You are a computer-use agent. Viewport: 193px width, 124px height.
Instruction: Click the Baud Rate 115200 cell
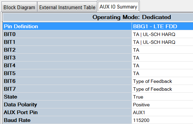tap(162, 120)
